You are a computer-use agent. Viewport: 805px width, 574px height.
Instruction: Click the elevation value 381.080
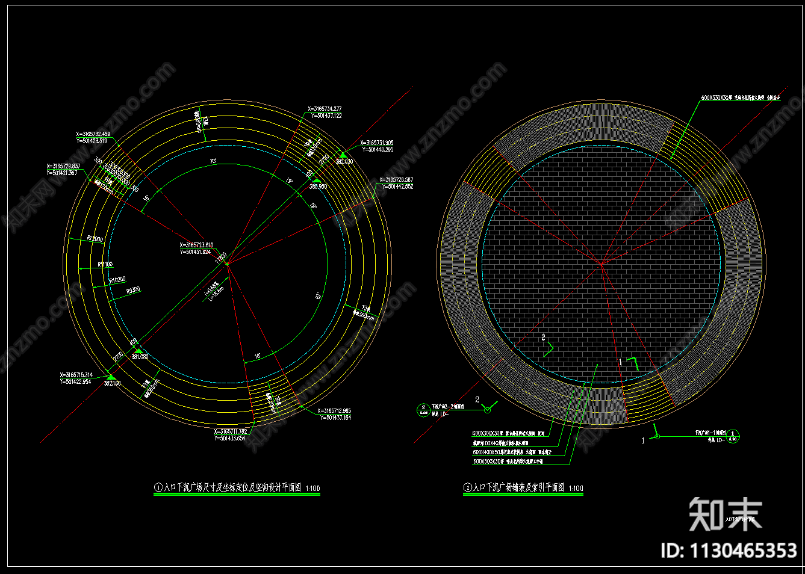pyautogui.click(x=140, y=357)
